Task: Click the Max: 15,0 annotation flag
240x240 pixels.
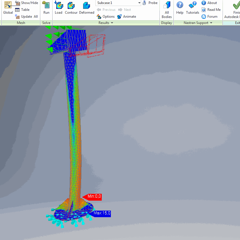Action: (x=101, y=213)
